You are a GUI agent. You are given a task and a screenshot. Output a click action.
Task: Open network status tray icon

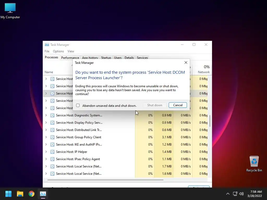(235, 194)
